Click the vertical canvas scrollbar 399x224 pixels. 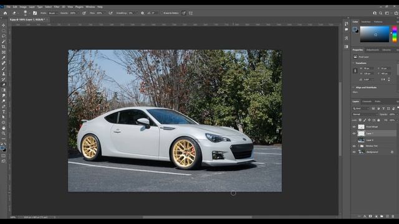point(340,119)
